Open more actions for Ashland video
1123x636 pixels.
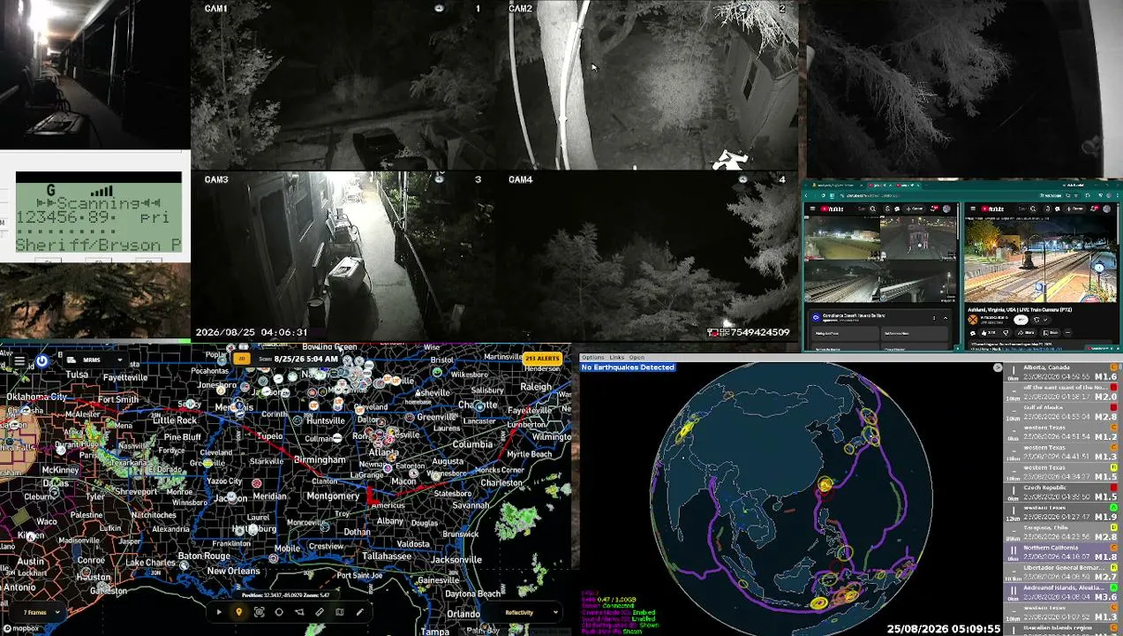point(1067,333)
